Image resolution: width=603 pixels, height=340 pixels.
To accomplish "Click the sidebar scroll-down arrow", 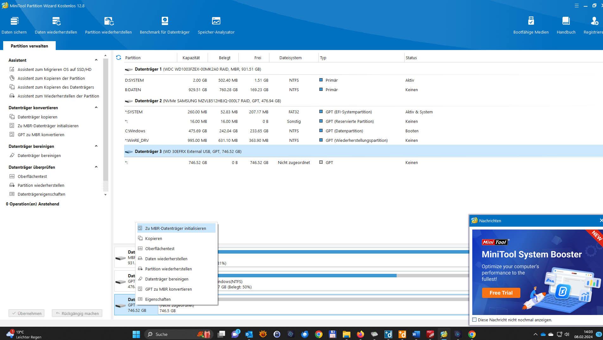I will pos(105,195).
